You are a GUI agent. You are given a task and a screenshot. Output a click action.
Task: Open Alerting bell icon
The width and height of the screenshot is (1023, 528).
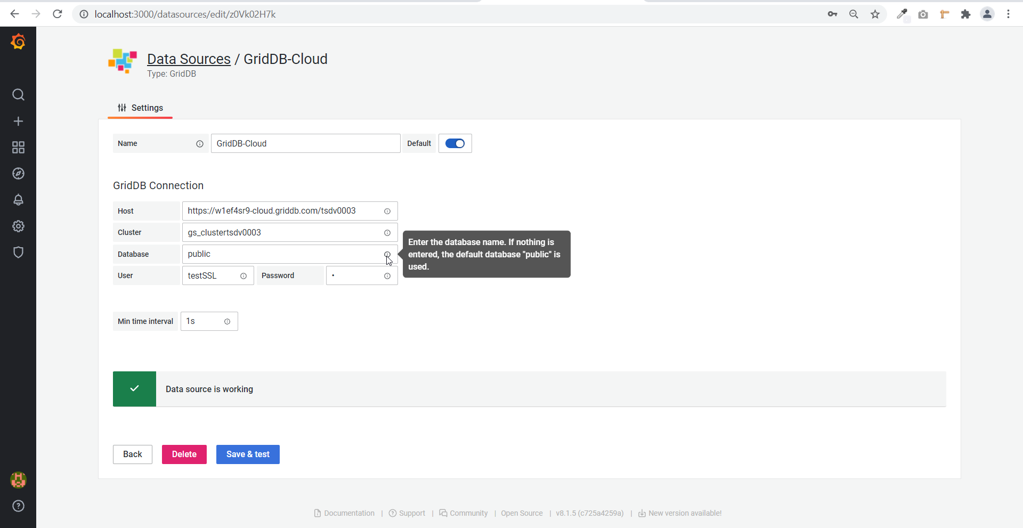pyautogui.click(x=18, y=200)
